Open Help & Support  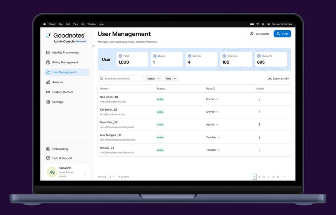59,158
